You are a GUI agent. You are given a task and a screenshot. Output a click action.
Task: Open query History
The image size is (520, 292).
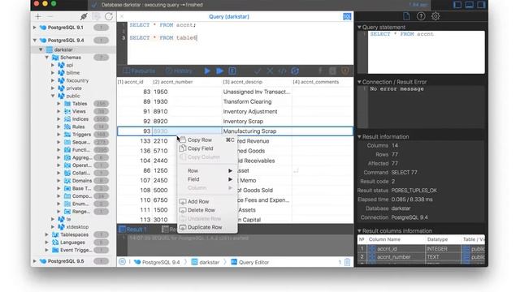click(x=180, y=71)
